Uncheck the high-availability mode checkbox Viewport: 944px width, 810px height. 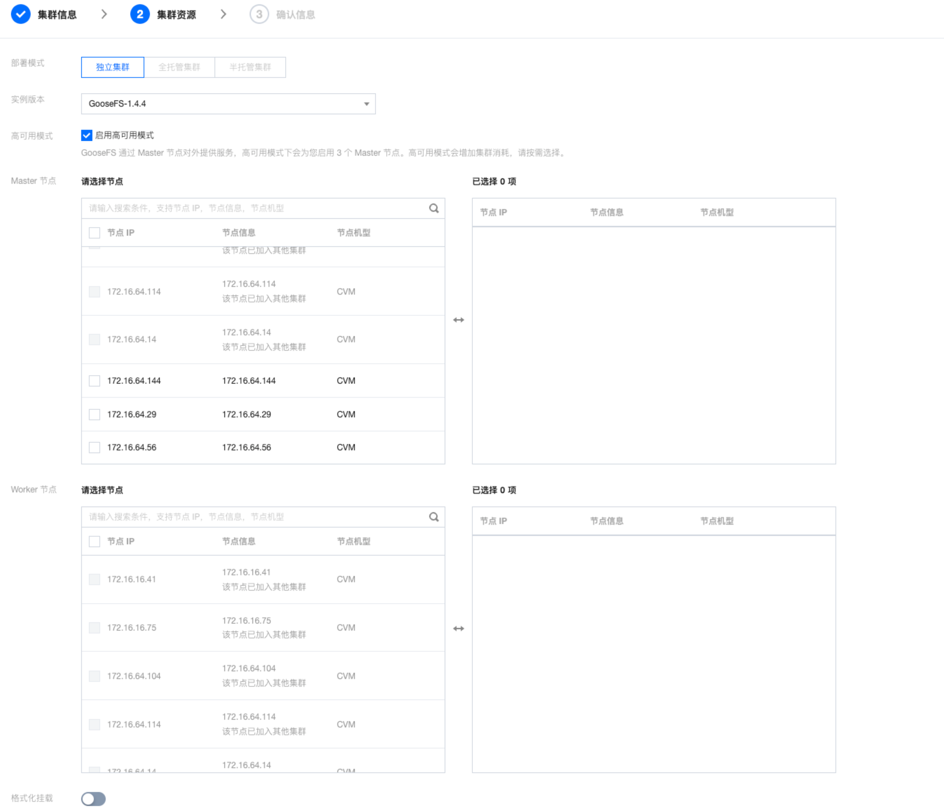[x=87, y=136]
